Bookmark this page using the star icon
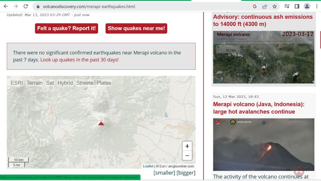 point(275,6)
